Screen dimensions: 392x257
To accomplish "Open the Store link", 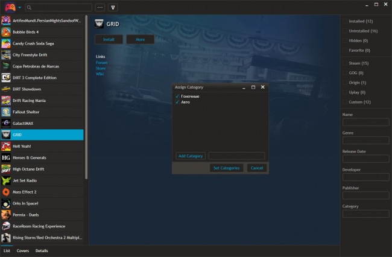I will (101, 68).
